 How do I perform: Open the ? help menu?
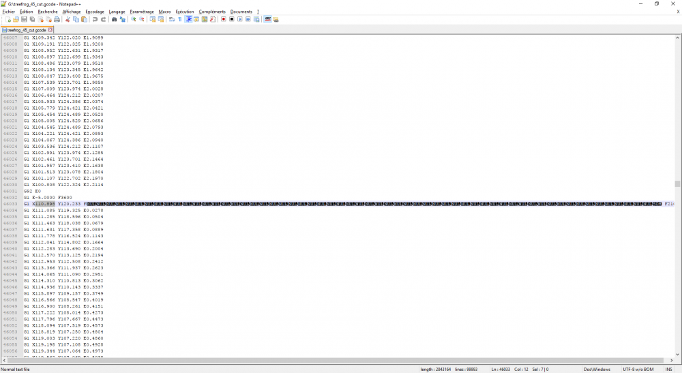point(258,12)
